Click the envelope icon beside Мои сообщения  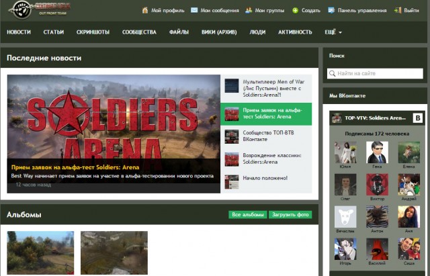(194, 10)
